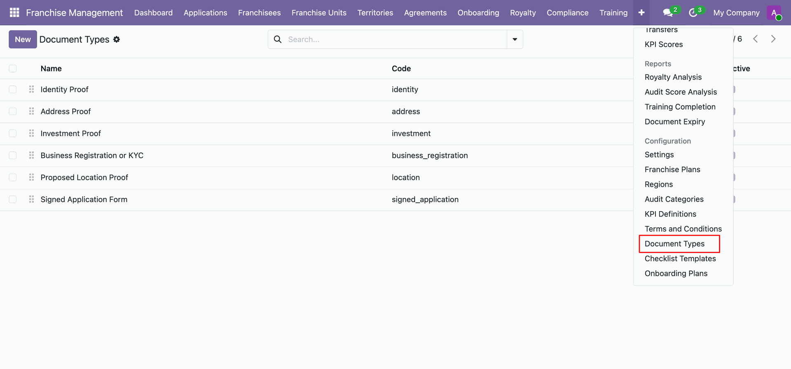Grab the Business Registration or KYC drag handle
Viewport: 791px width, 369px height.
tap(31, 155)
